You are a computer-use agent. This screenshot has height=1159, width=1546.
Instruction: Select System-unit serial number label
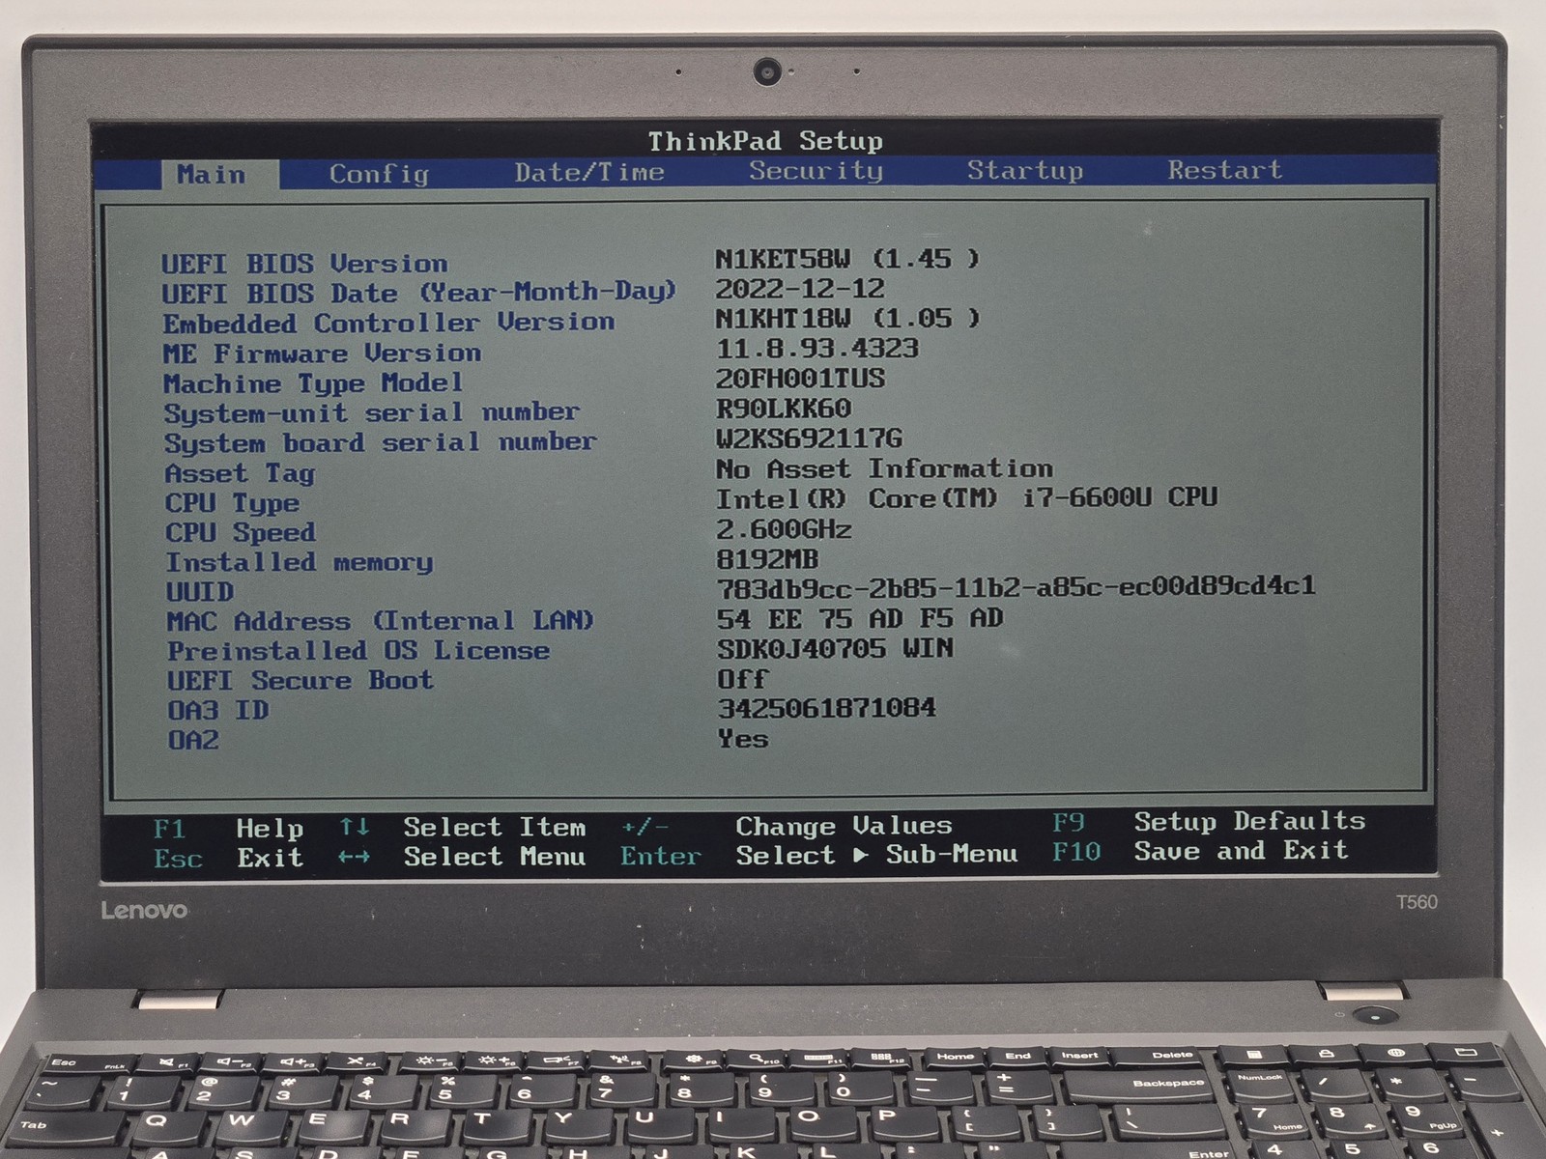(371, 412)
